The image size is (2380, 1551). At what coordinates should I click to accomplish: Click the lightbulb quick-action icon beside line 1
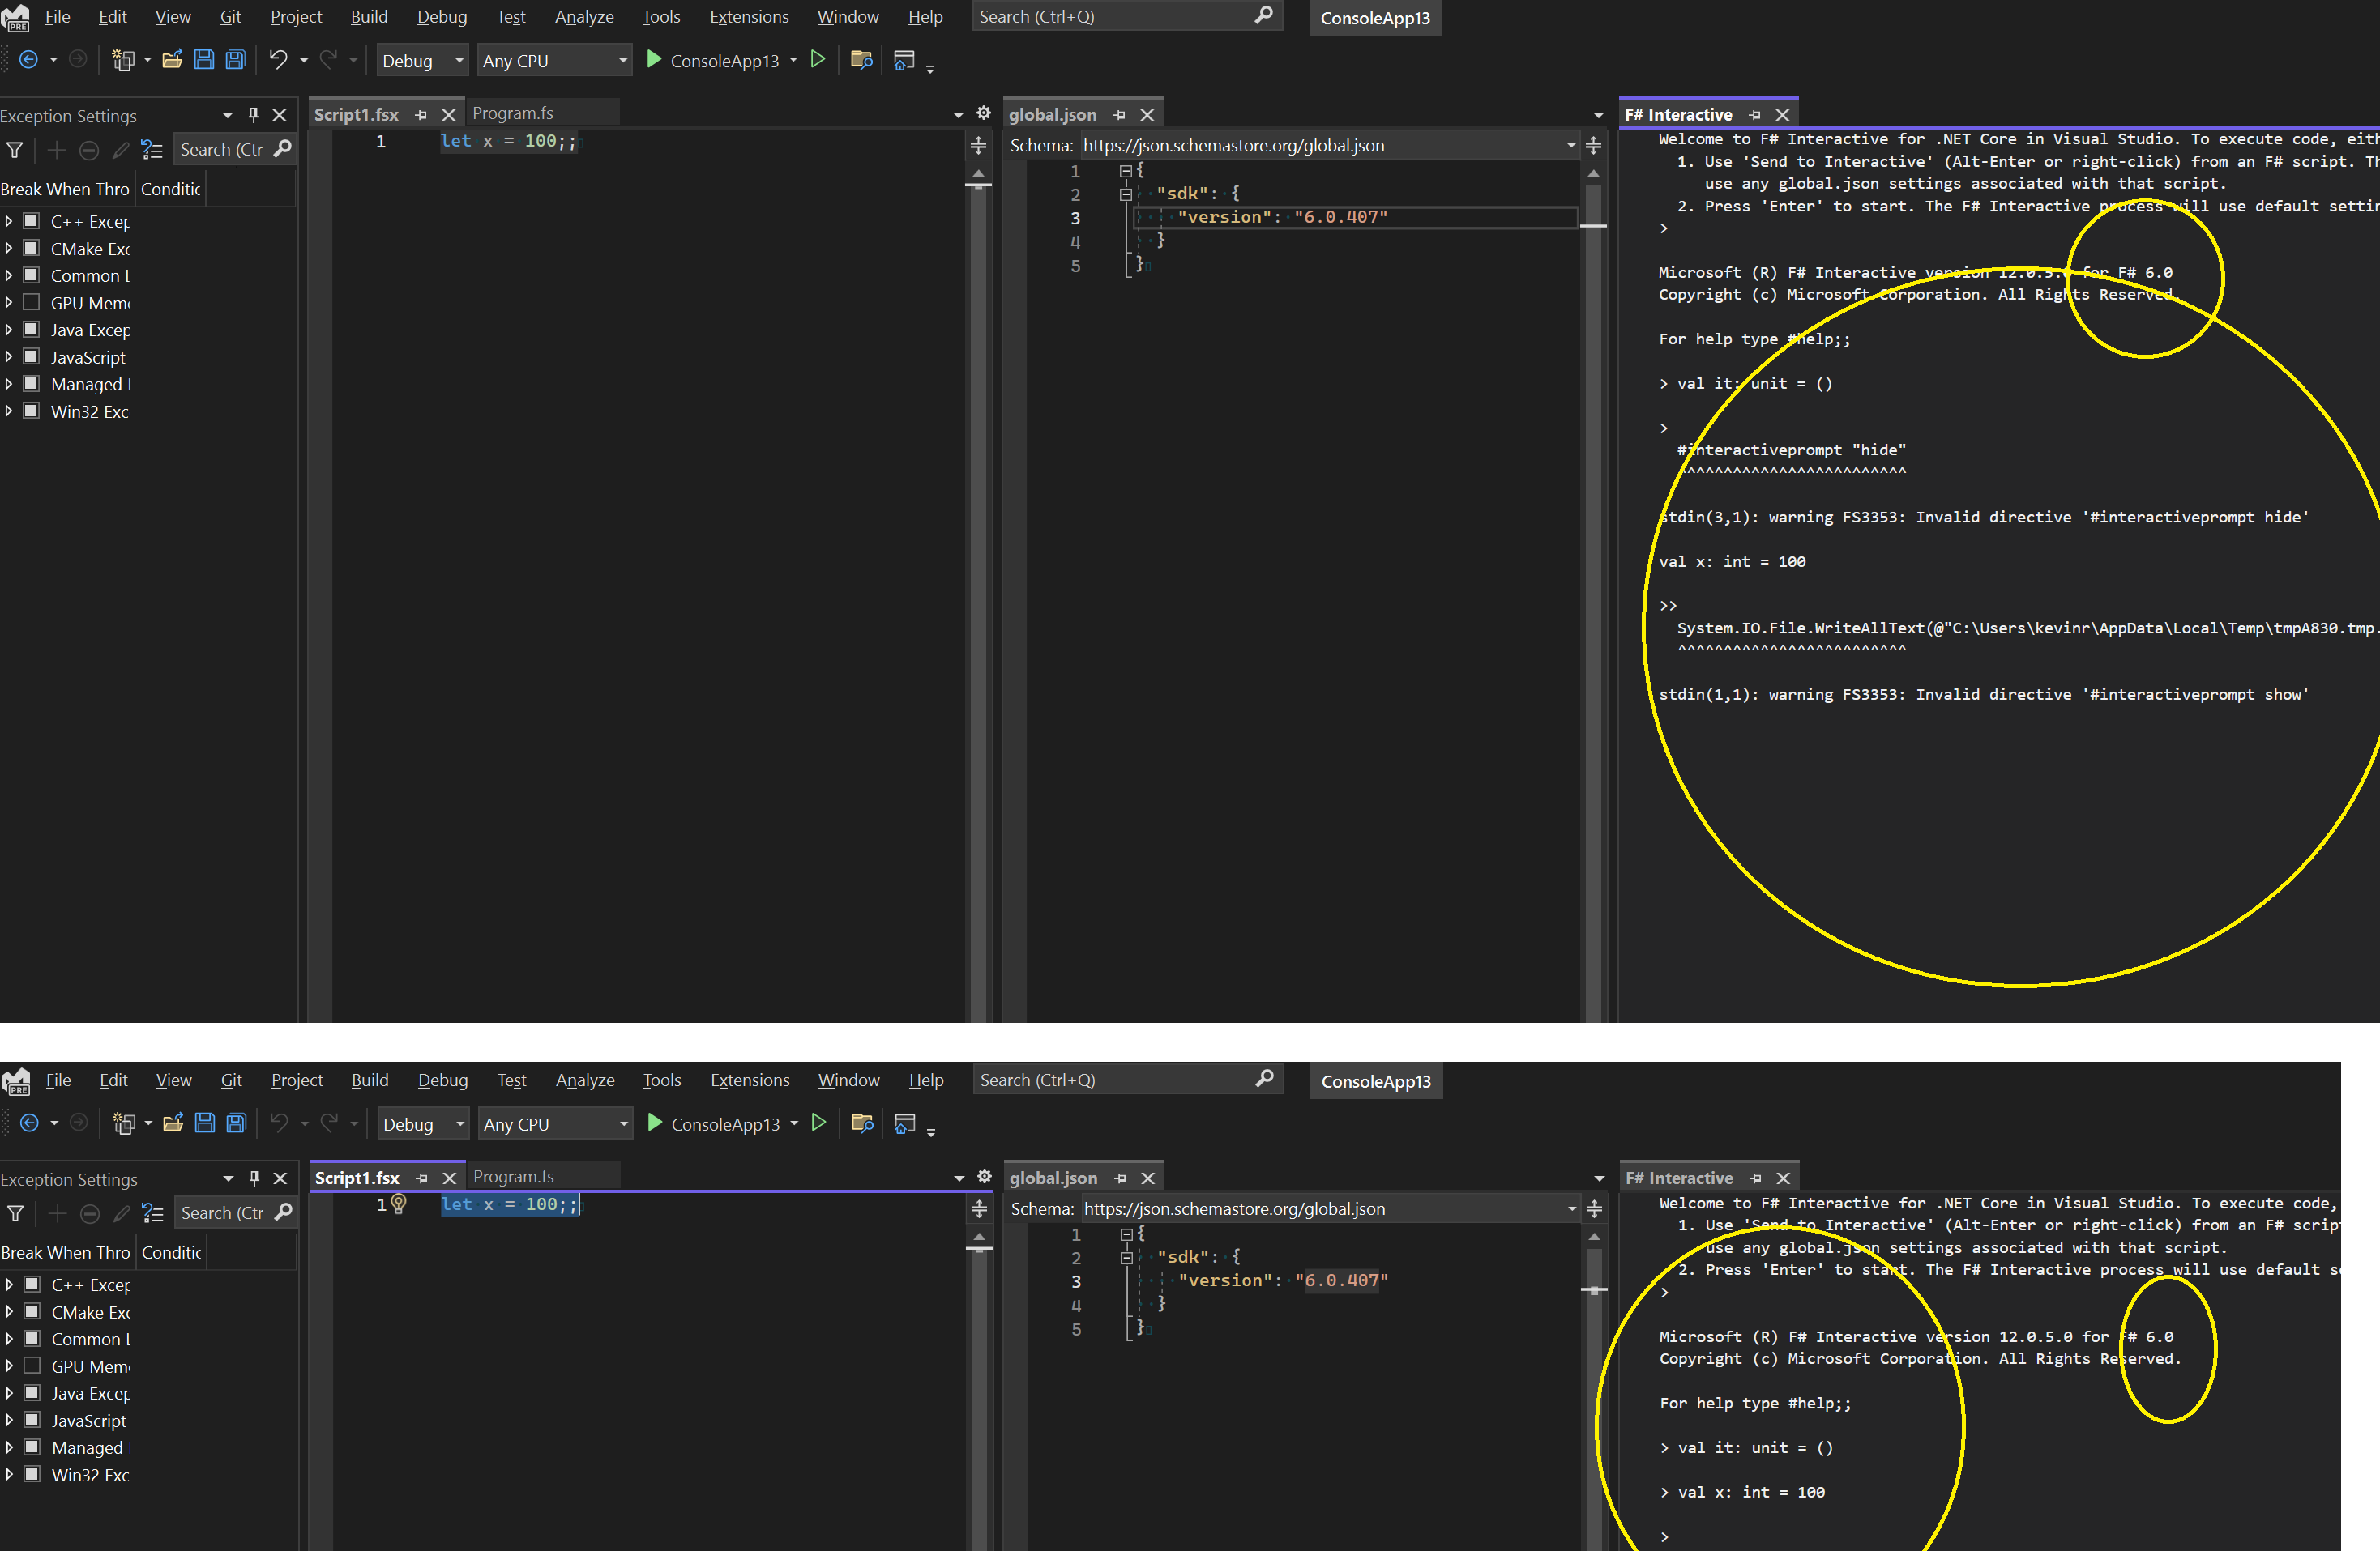click(399, 1204)
